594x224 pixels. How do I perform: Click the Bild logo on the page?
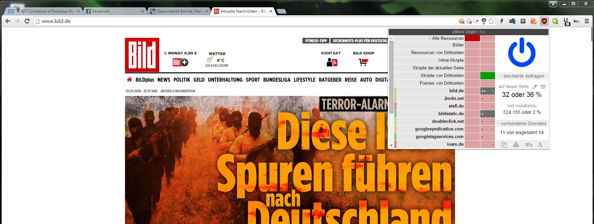tap(142, 55)
